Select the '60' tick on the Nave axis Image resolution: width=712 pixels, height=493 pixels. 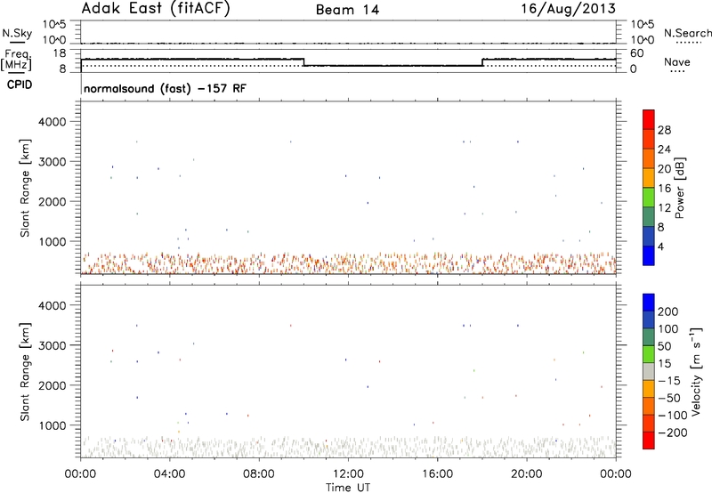coord(637,53)
